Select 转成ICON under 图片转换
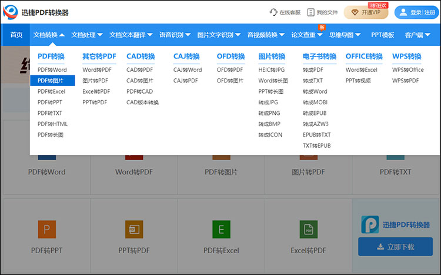 pos(270,135)
